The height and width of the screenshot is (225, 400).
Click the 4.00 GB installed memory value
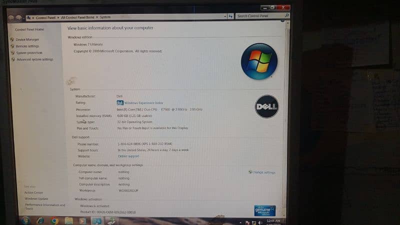click(134, 116)
